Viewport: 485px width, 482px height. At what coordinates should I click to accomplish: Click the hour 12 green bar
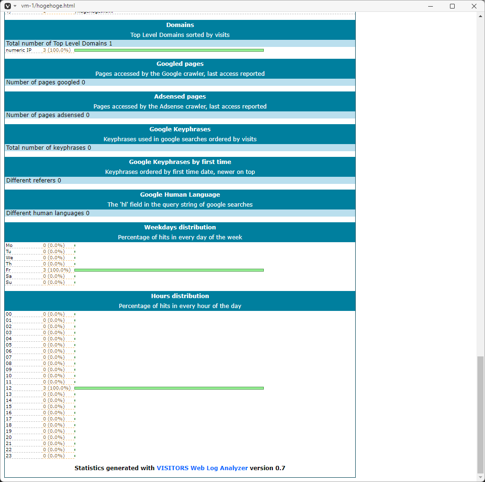(x=169, y=388)
